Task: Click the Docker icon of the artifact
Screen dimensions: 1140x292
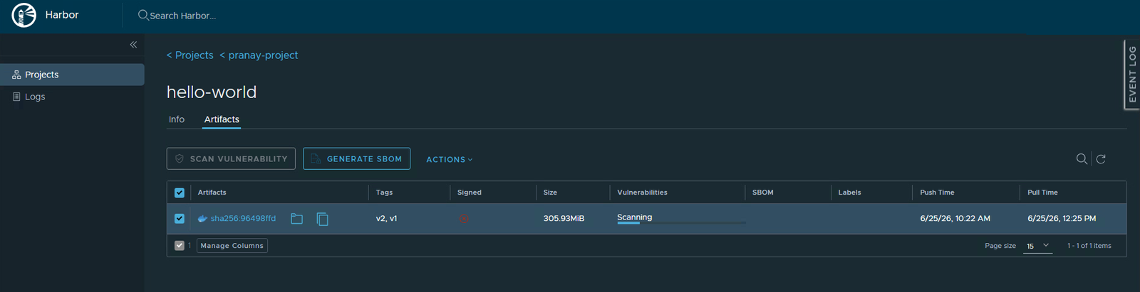Action: [x=202, y=219]
